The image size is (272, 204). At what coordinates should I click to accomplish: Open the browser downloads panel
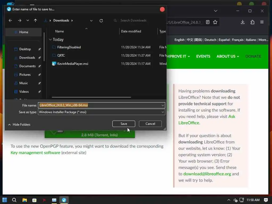pyautogui.click(x=243, y=22)
